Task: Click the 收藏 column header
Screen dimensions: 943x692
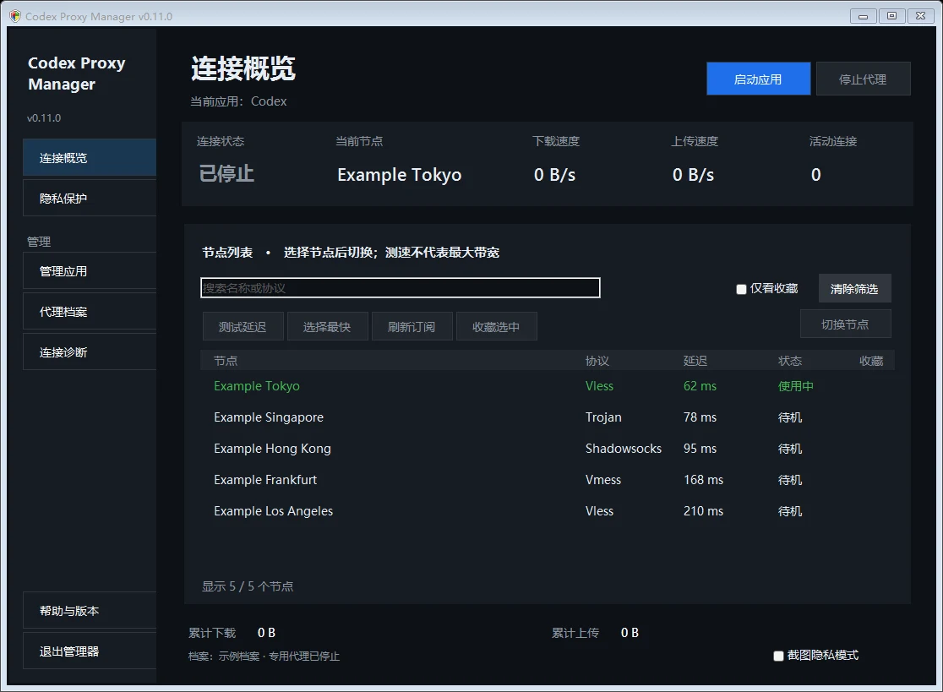Action: click(871, 361)
